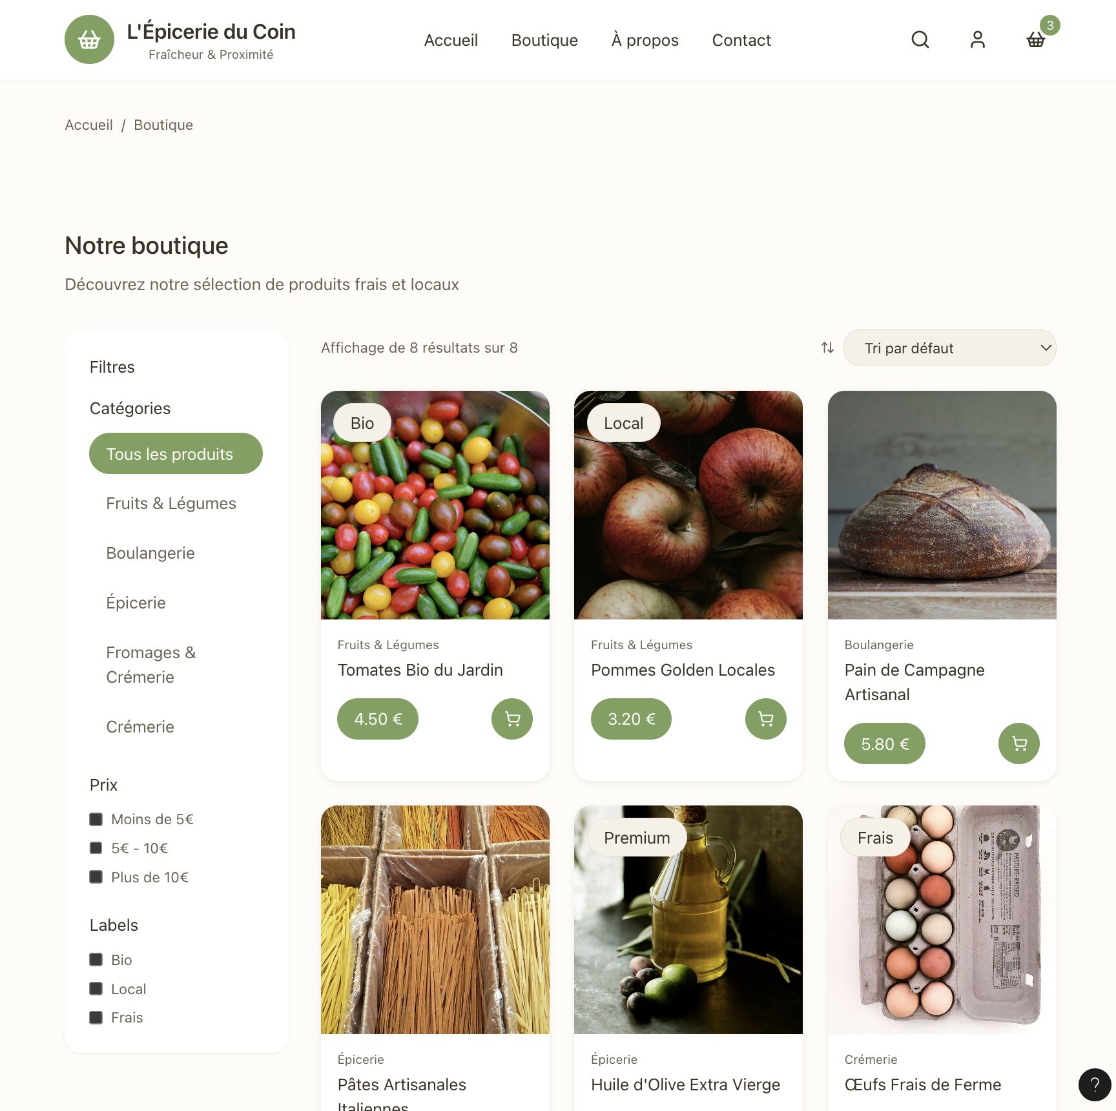Click the green basket logo icon

point(89,39)
